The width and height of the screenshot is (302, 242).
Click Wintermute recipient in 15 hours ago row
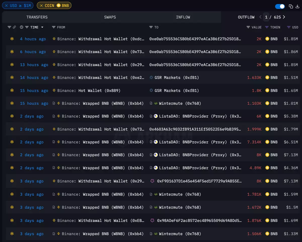(180, 103)
